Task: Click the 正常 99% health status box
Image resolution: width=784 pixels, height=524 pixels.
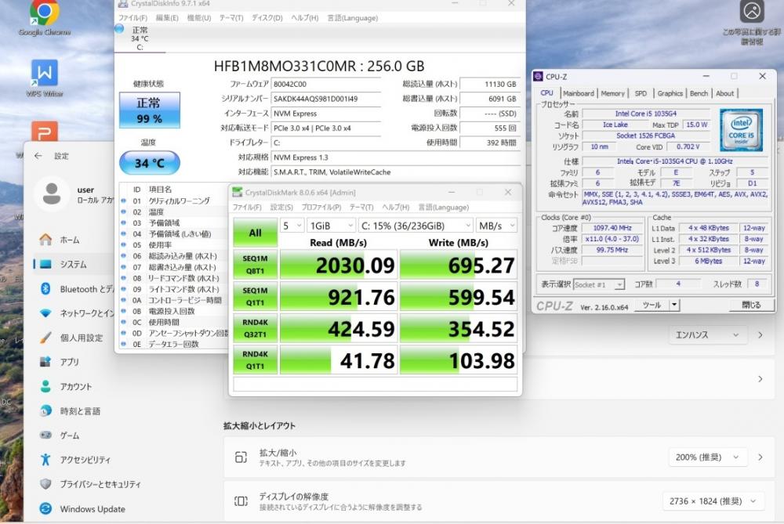Action: coord(149,110)
